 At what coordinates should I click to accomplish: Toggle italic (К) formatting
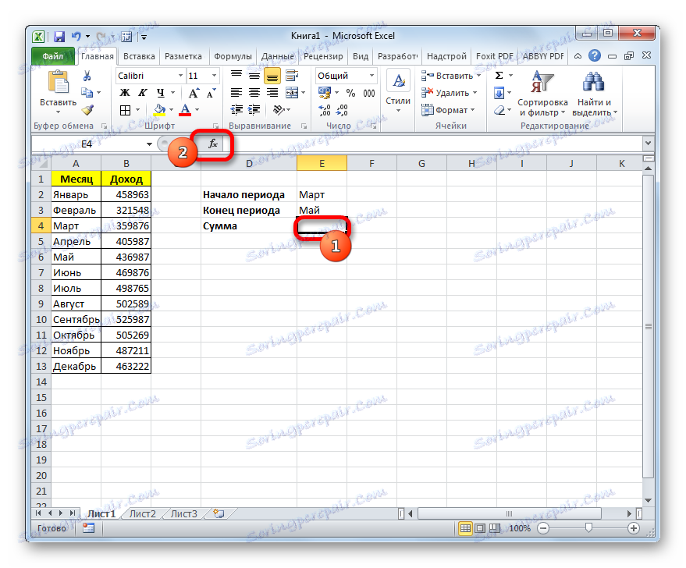143,93
